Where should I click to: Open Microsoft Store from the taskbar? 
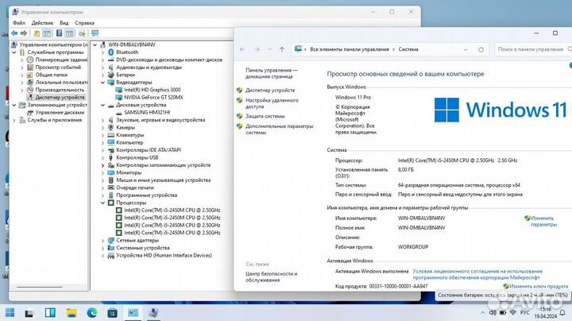coord(112,312)
